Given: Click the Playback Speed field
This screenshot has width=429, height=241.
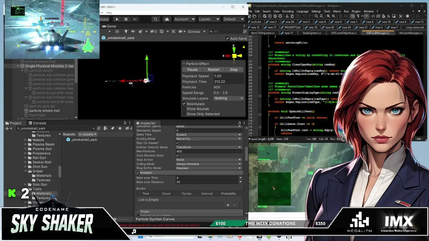Looking at the screenshot, I should tap(228, 76).
